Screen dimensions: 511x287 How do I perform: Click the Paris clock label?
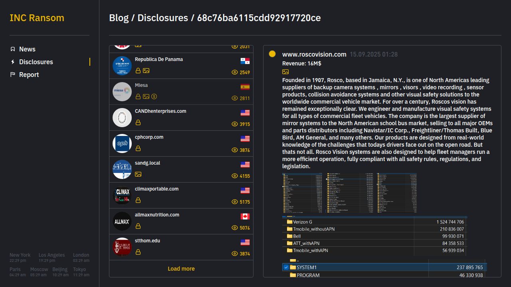click(15, 269)
